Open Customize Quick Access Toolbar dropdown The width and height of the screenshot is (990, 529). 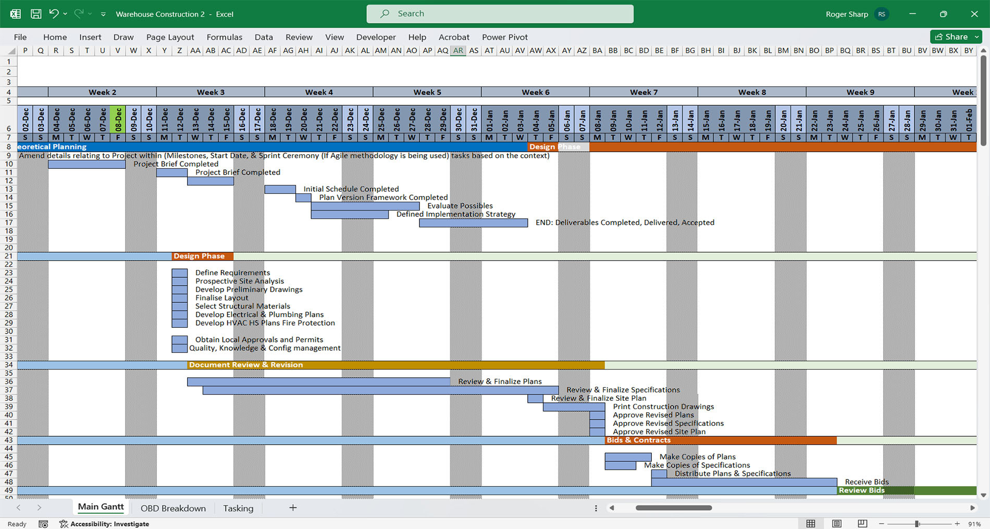[x=103, y=14]
